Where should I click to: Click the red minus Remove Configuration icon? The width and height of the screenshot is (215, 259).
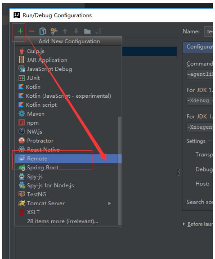(31, 31)
